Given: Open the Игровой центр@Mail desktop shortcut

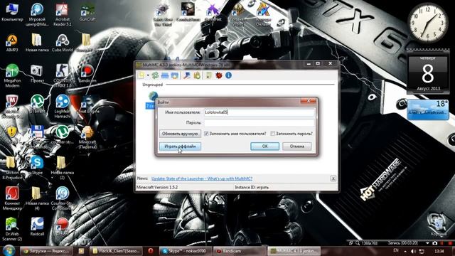Looking at the screenshot, I should pos(37,14).
